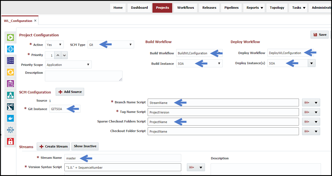Image resolution: width=332 pixels, height=176 pixels.
Task: Click the Add Source button
Action: point(70,92)
